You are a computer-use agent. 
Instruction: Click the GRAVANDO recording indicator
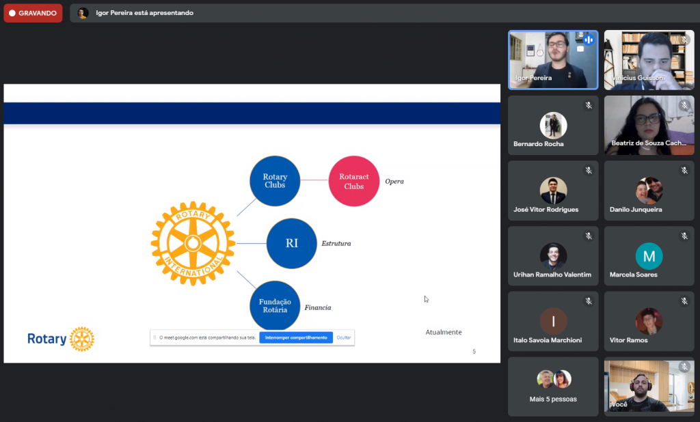pos(33,13)
